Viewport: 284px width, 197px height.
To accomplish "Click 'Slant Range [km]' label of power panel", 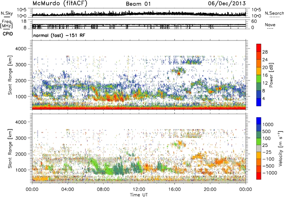I will click(10, 75).
